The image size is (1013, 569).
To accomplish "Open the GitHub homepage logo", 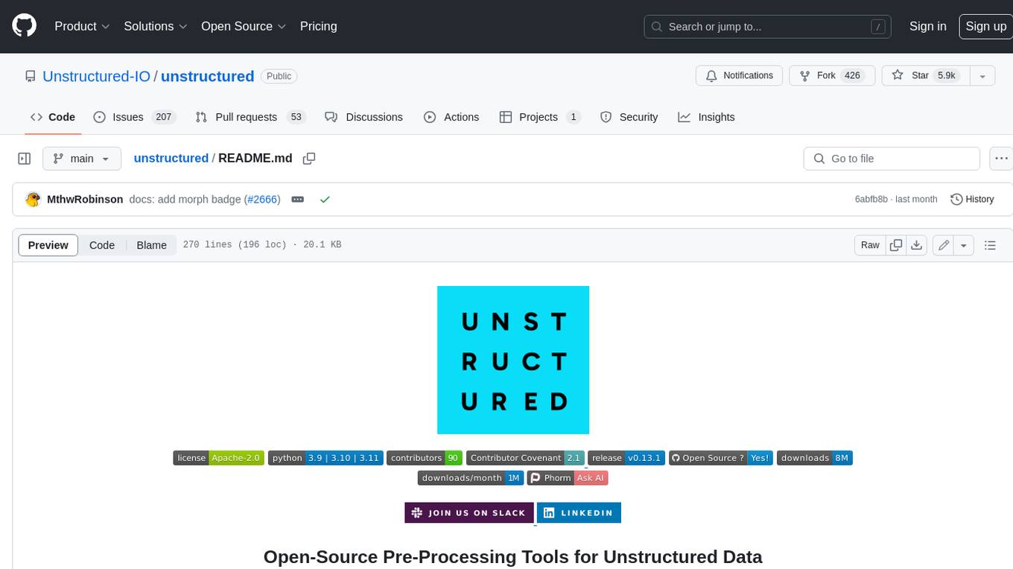I will coord(24,26).
